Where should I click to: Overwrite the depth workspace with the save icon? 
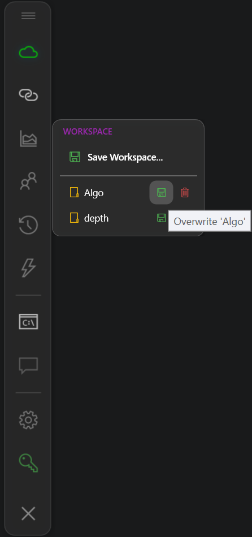161,218
